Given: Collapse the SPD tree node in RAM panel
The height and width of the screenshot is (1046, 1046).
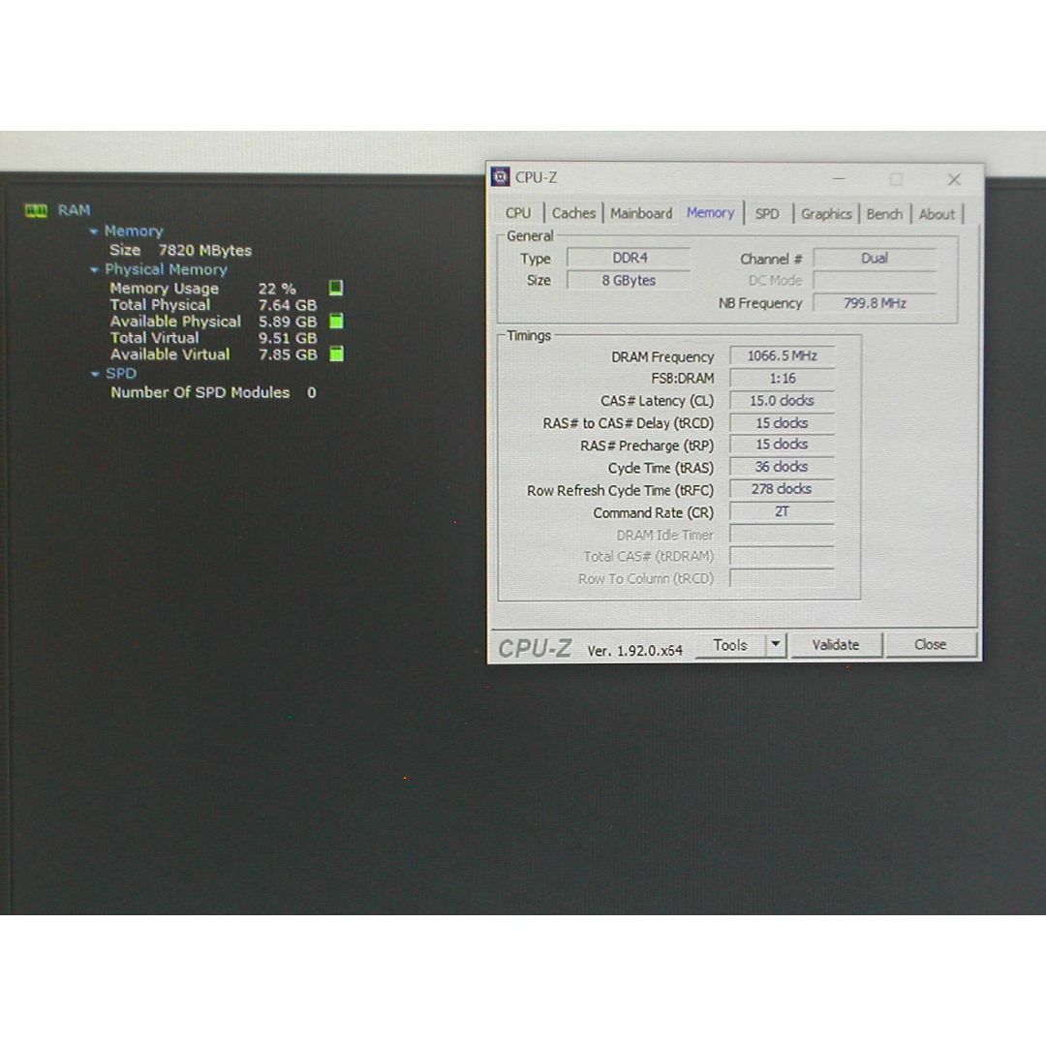Looking at the screenshot, I should point(95,374).
